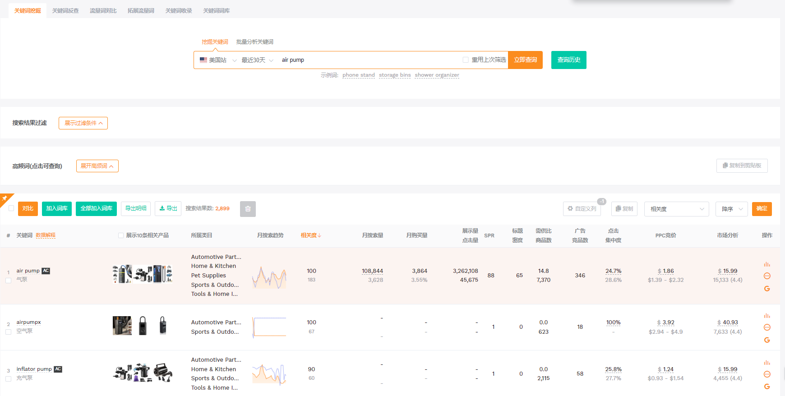Open more options icon for air pump row
Image resolution: width=785 pixels, height=396 pixels.
(767, 276)
